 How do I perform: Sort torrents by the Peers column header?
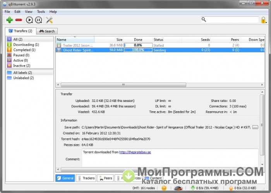[225, 40]
